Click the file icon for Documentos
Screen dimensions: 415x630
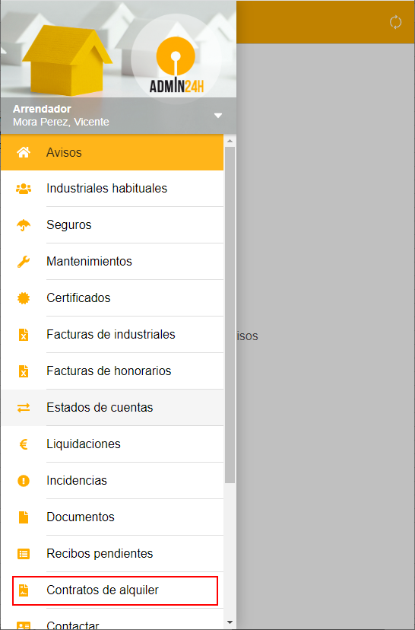24,517
